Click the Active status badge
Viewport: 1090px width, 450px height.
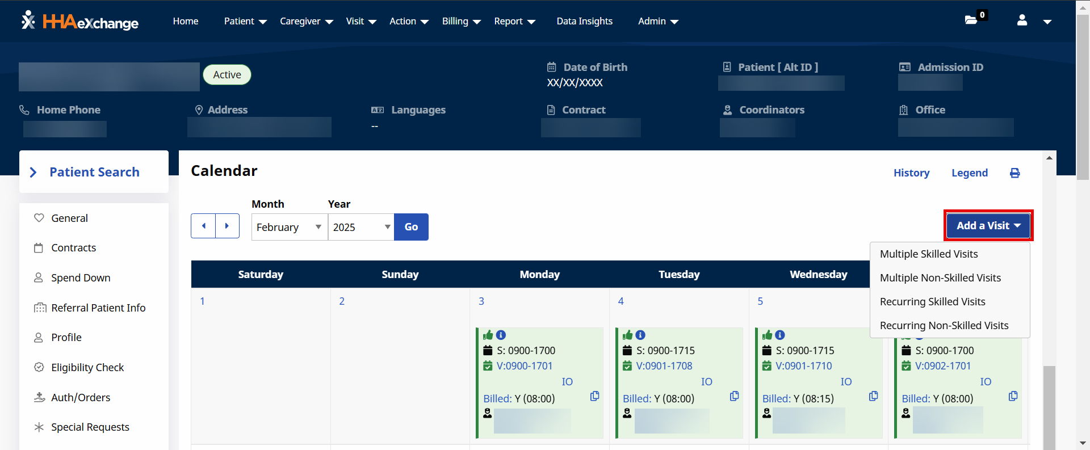click(x=227, y=75)
